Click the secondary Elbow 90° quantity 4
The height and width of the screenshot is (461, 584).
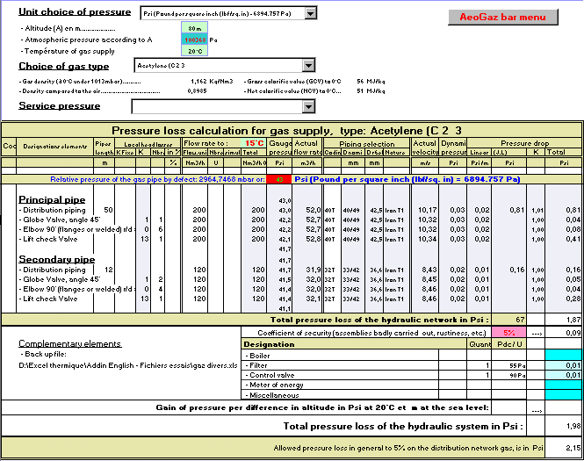point(161,289)
